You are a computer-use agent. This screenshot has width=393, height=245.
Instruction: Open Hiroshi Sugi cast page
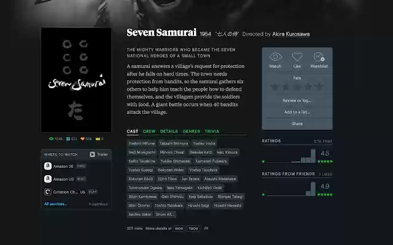[x=198, y=206]
